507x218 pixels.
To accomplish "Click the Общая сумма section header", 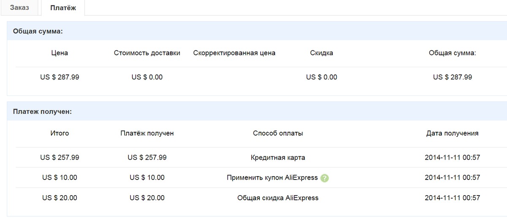I will pyautogui.click(x=38, y=31).
